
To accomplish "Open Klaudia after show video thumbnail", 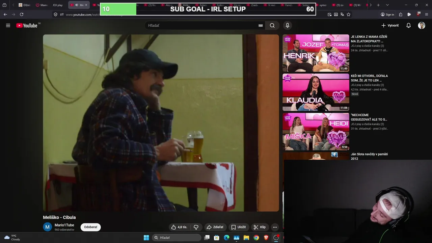I will tap(316, 92).
